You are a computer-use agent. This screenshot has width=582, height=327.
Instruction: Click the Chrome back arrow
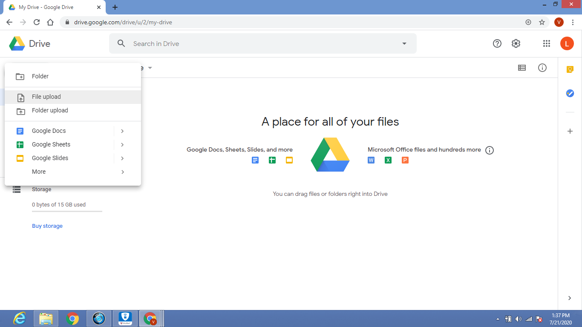click(9, 22)
